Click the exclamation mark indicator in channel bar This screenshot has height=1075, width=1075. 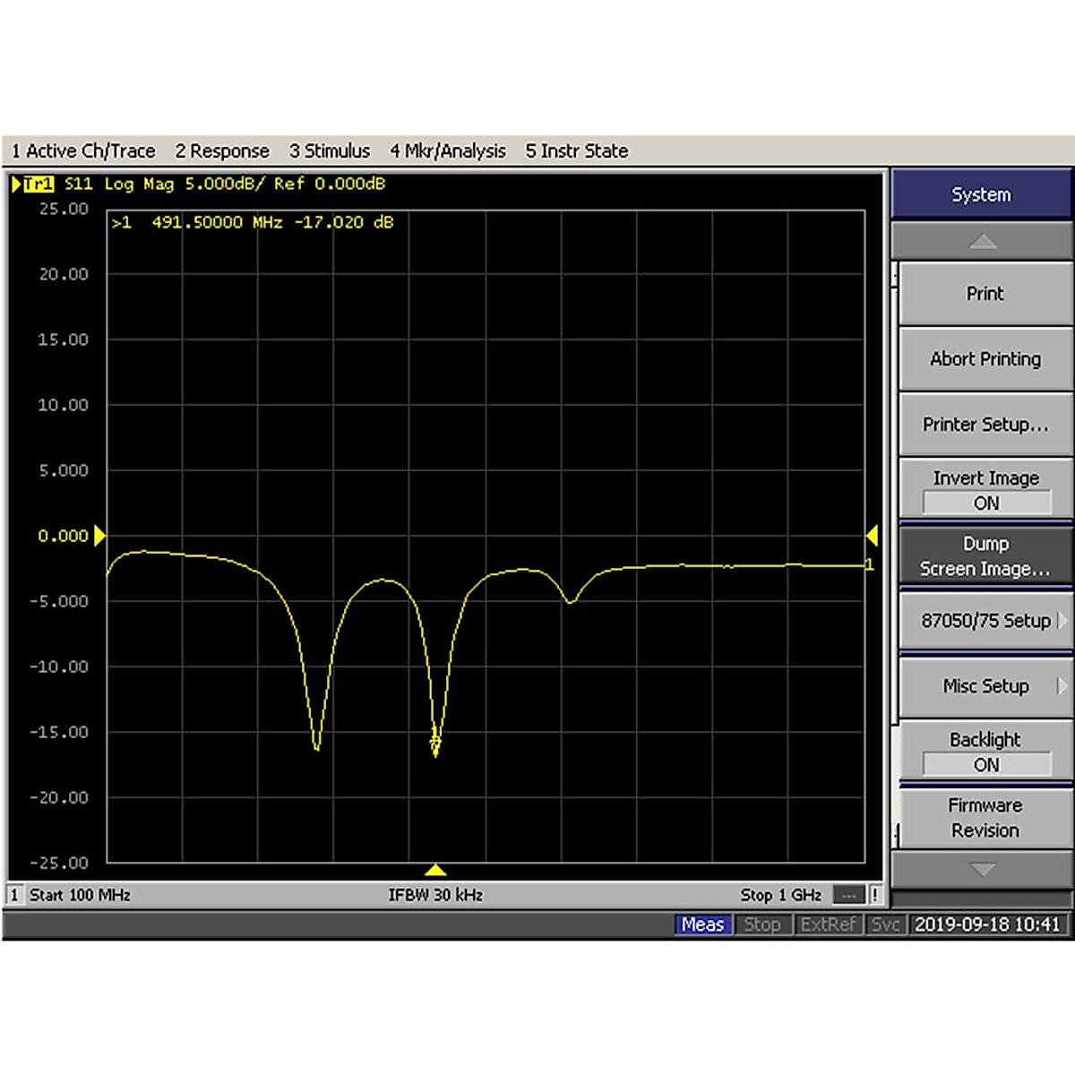point(874,895)
